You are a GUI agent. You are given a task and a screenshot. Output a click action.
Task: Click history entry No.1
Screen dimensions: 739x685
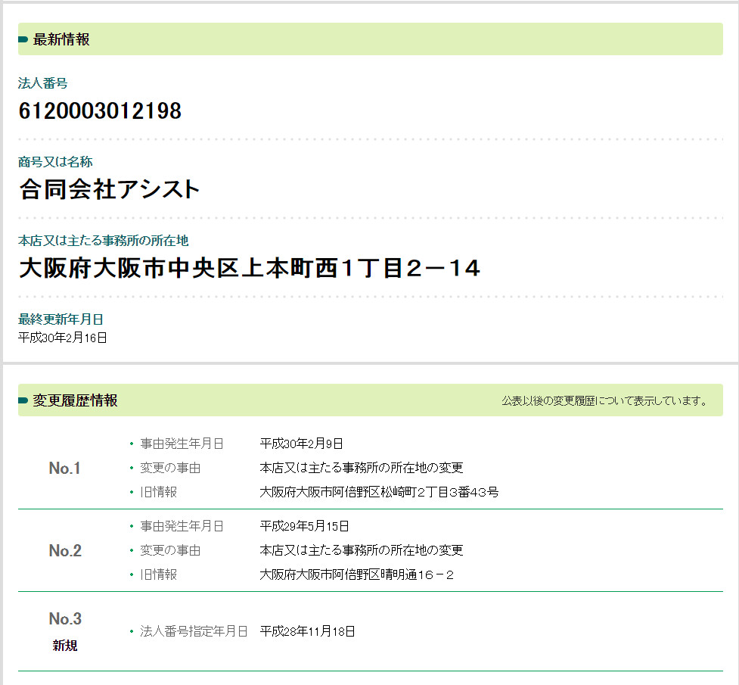coord(64,469)
